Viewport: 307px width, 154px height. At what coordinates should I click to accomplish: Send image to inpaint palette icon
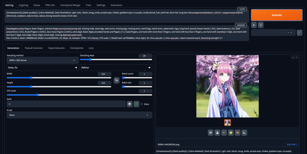click(x=238, y=133)
